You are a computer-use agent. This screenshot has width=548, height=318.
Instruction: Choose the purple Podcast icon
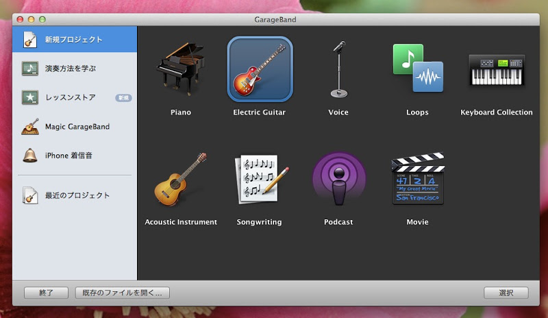338,179
